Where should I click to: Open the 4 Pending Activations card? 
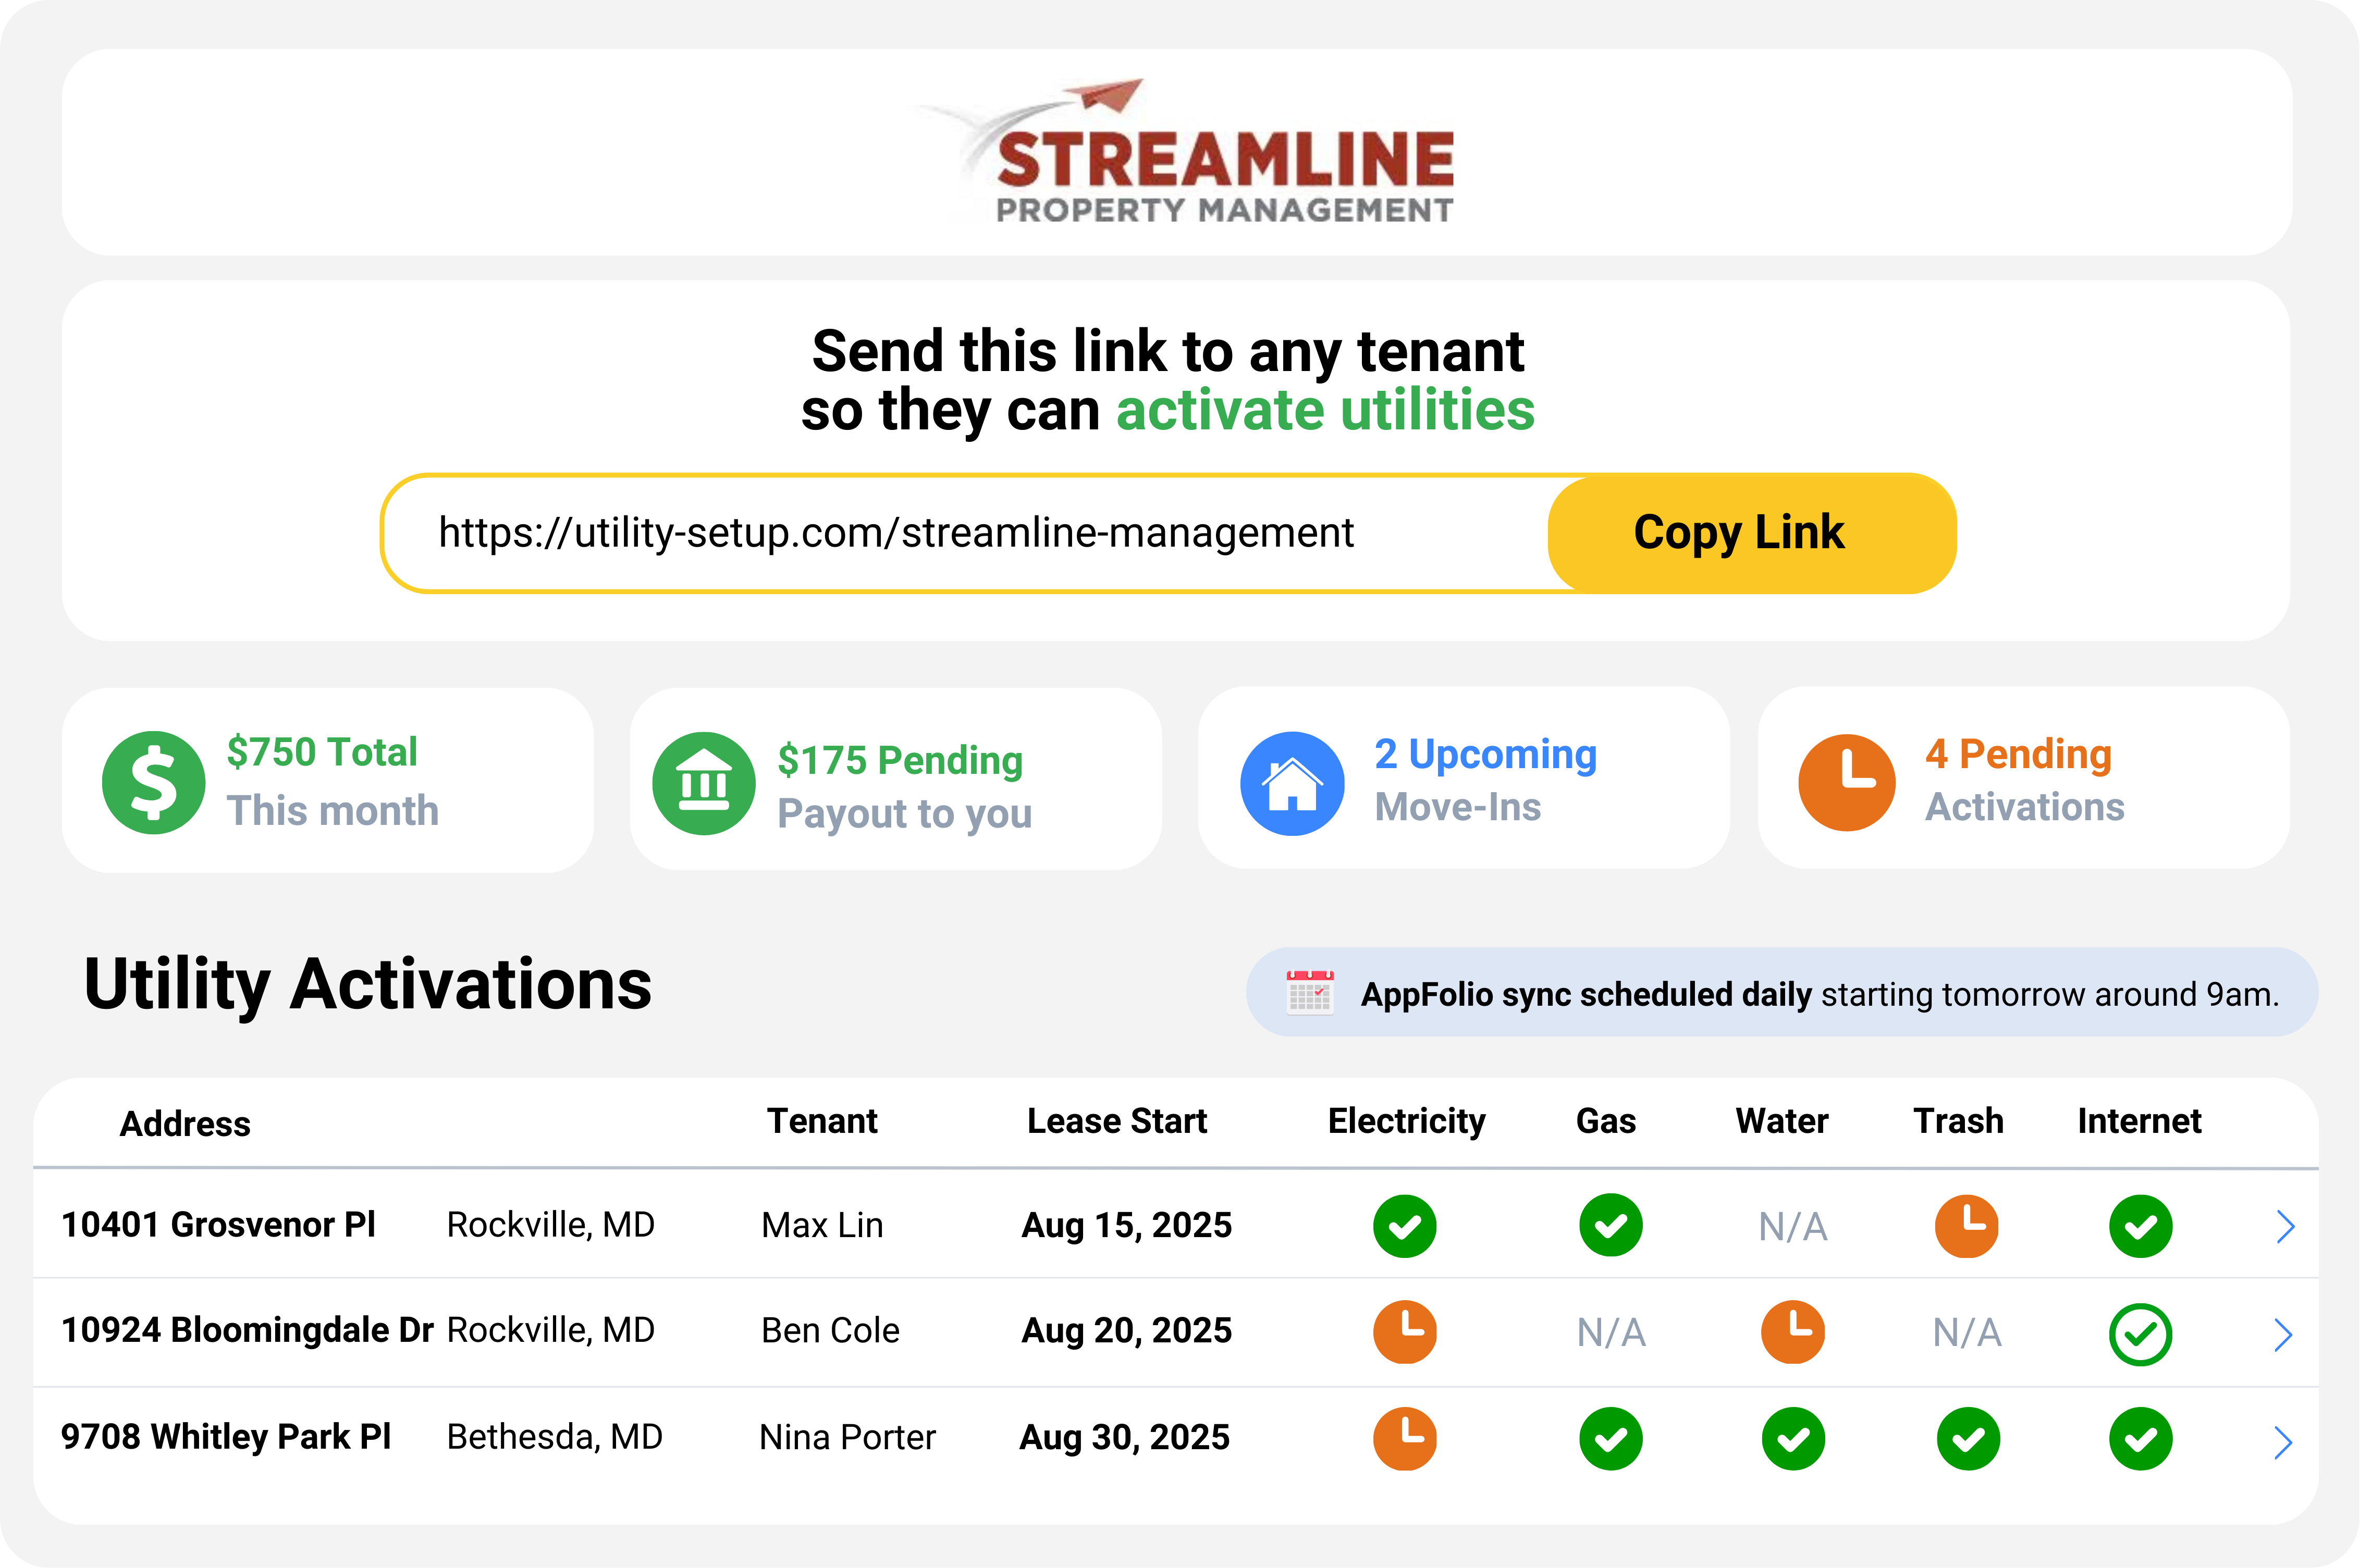click(2023, 778)
